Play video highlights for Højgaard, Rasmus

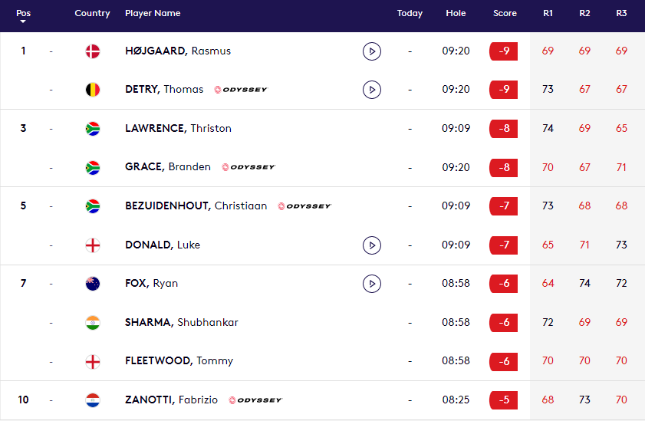click(371, 51)
